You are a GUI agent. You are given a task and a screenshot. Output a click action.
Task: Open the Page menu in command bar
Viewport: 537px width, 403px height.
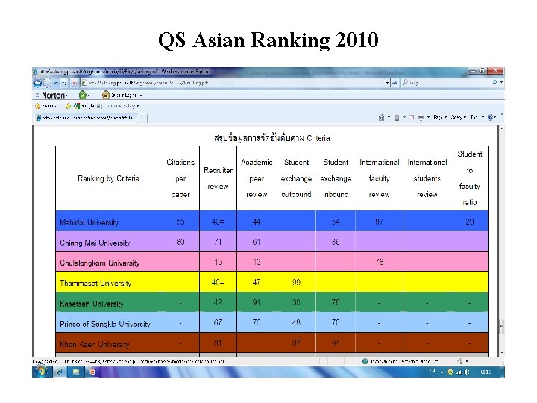click(440, 117)
